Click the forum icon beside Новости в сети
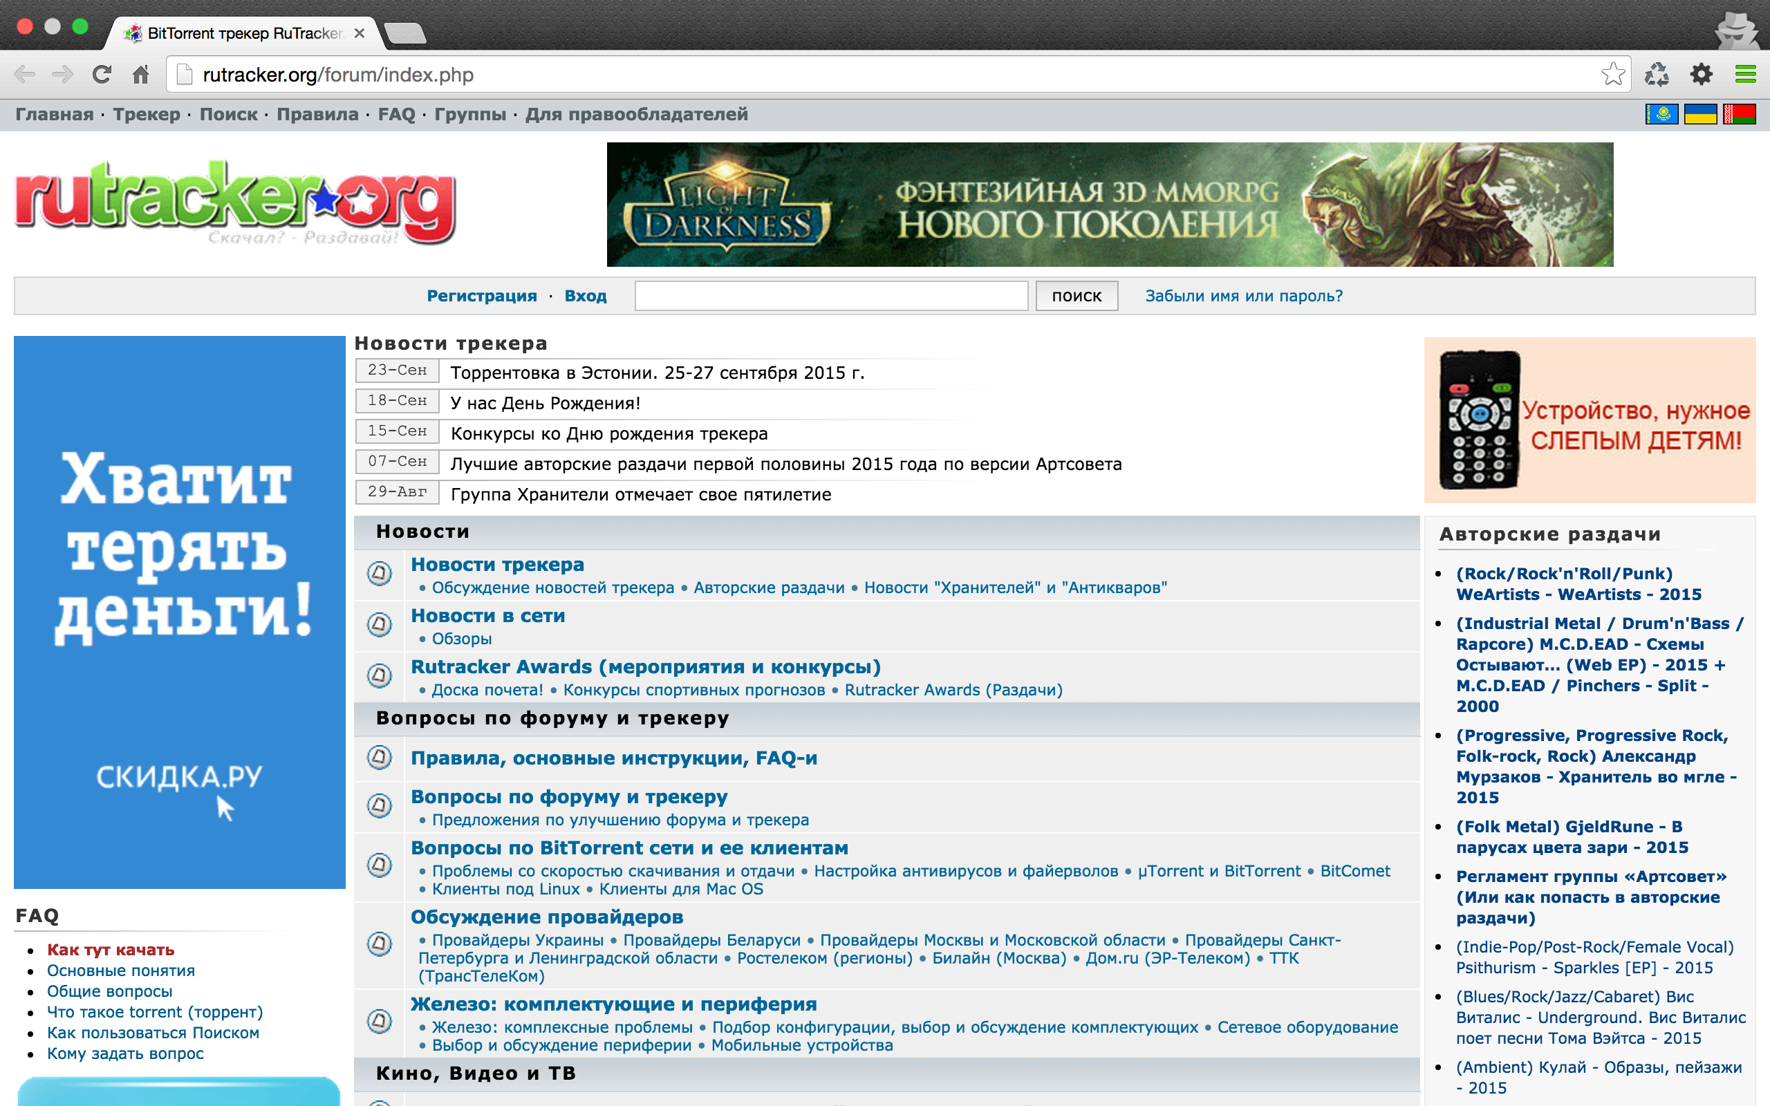This screenshot has height=1106, width=1770. [379, 624]
